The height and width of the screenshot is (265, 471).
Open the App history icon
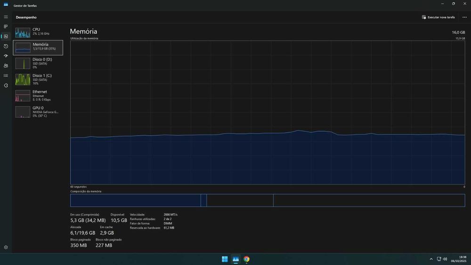6,46
